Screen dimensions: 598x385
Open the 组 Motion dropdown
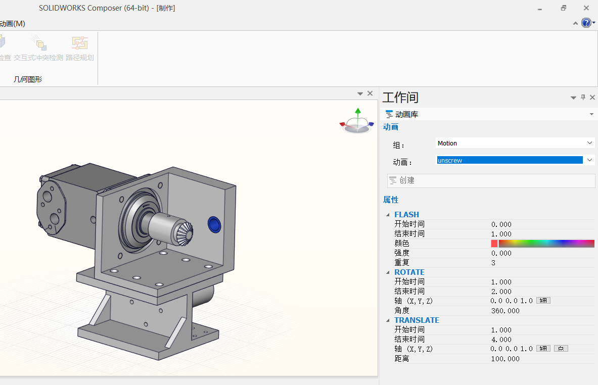click(x=589, y=143)
